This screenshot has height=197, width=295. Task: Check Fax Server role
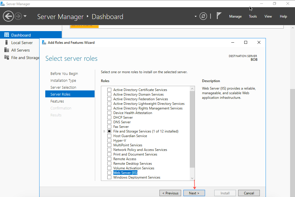point(109,126)
